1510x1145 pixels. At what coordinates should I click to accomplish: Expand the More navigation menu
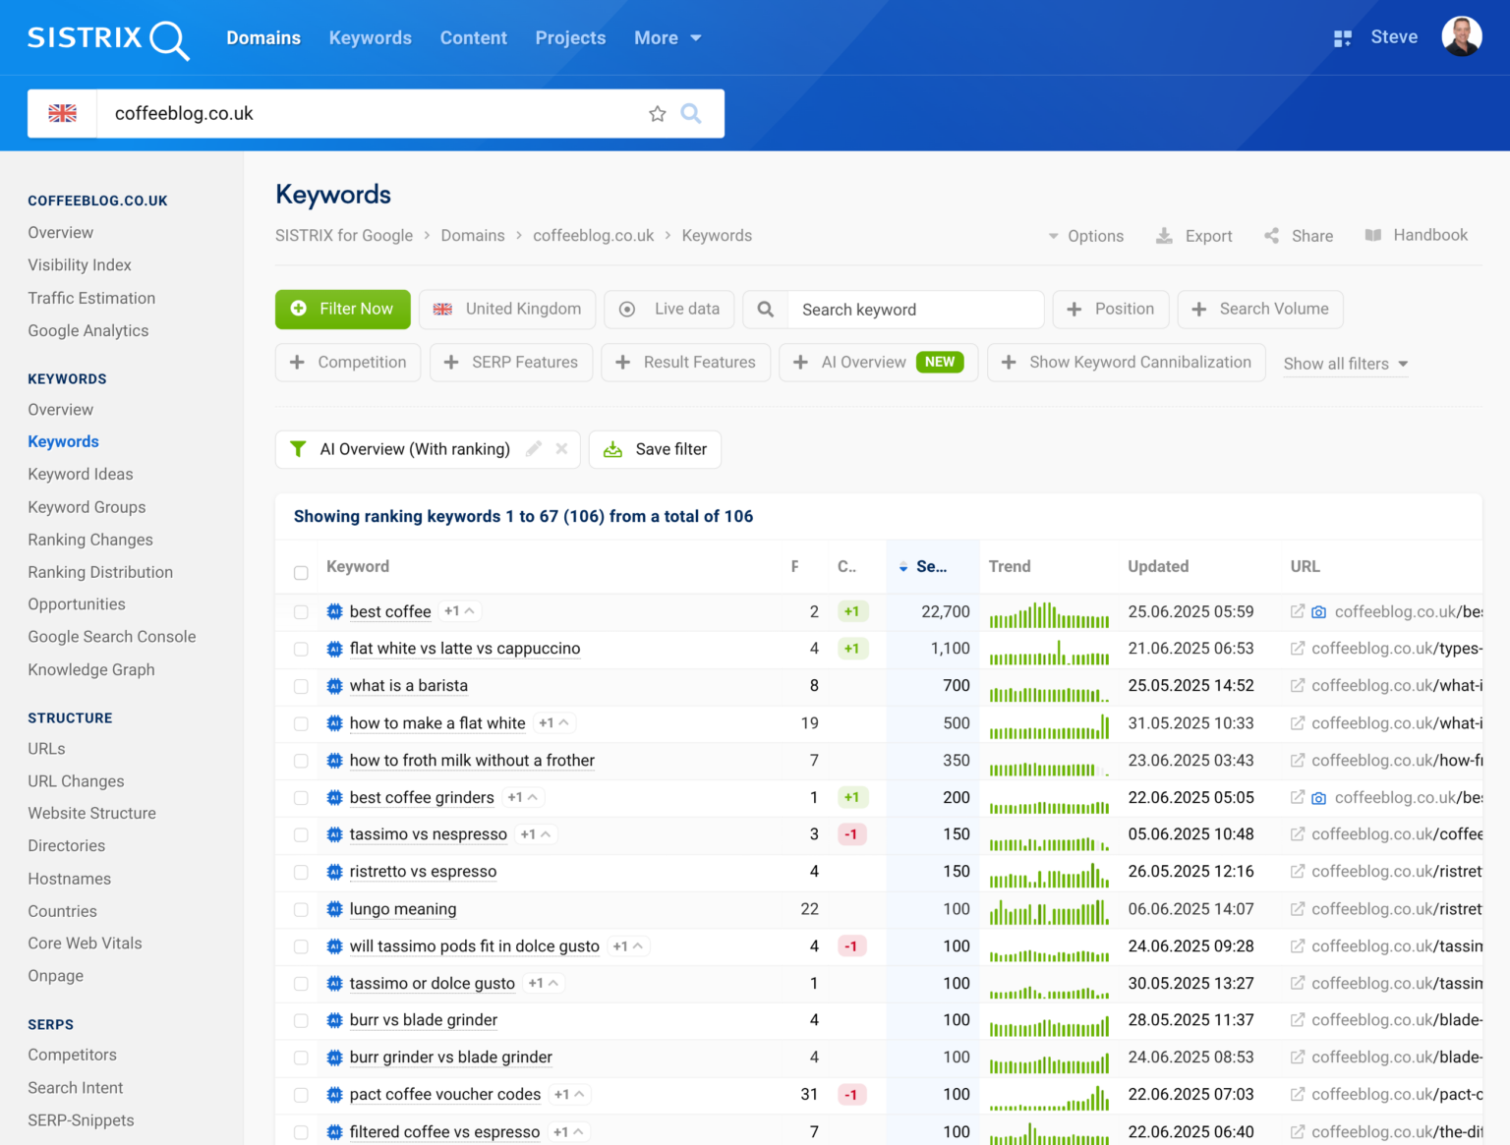[x=668, y=37]
